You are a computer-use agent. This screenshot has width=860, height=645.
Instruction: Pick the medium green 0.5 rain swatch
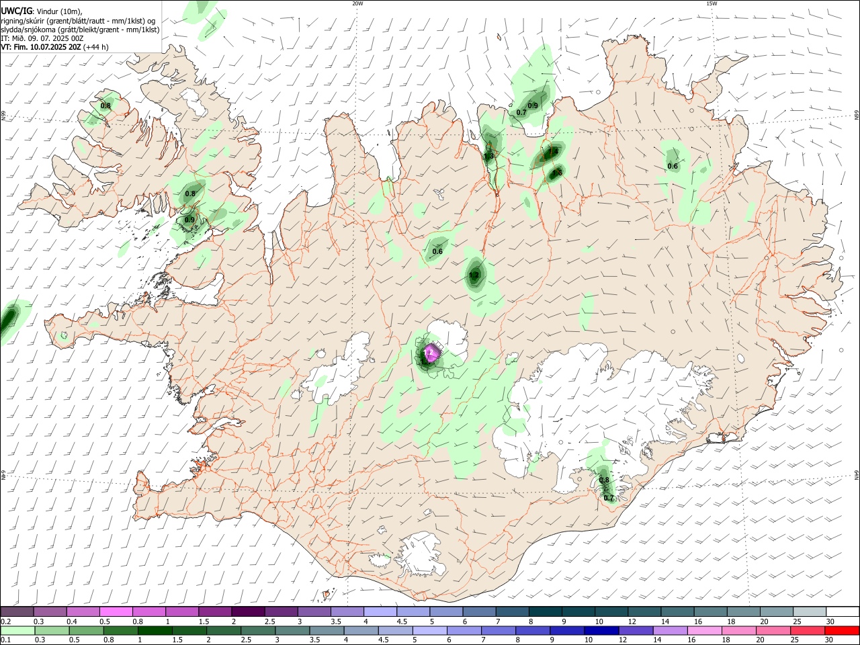tap(85, 630)
